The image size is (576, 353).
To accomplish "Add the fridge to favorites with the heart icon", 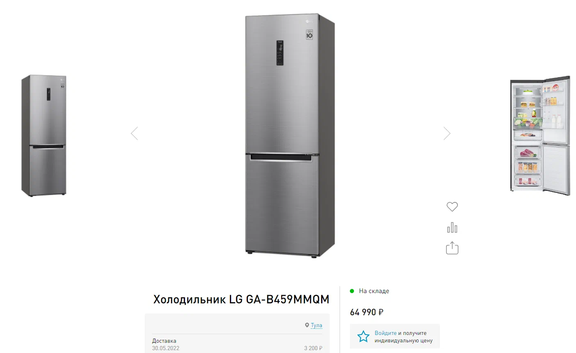I will (452, 207).
